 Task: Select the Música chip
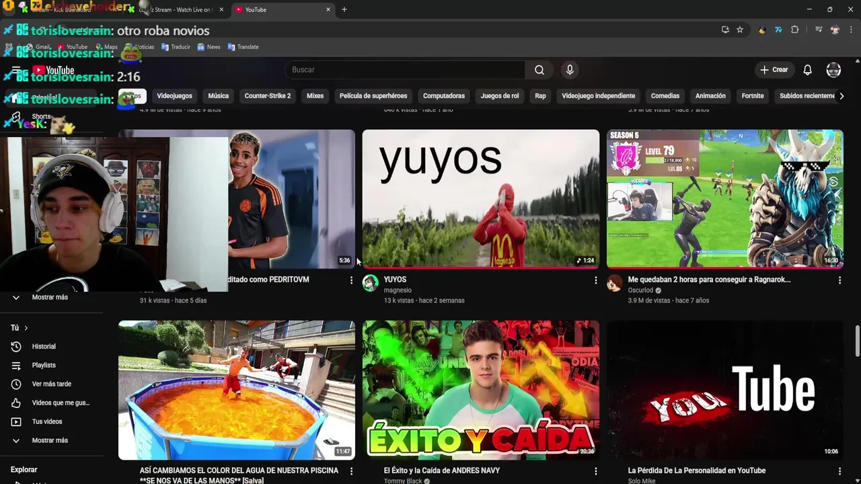218,96
